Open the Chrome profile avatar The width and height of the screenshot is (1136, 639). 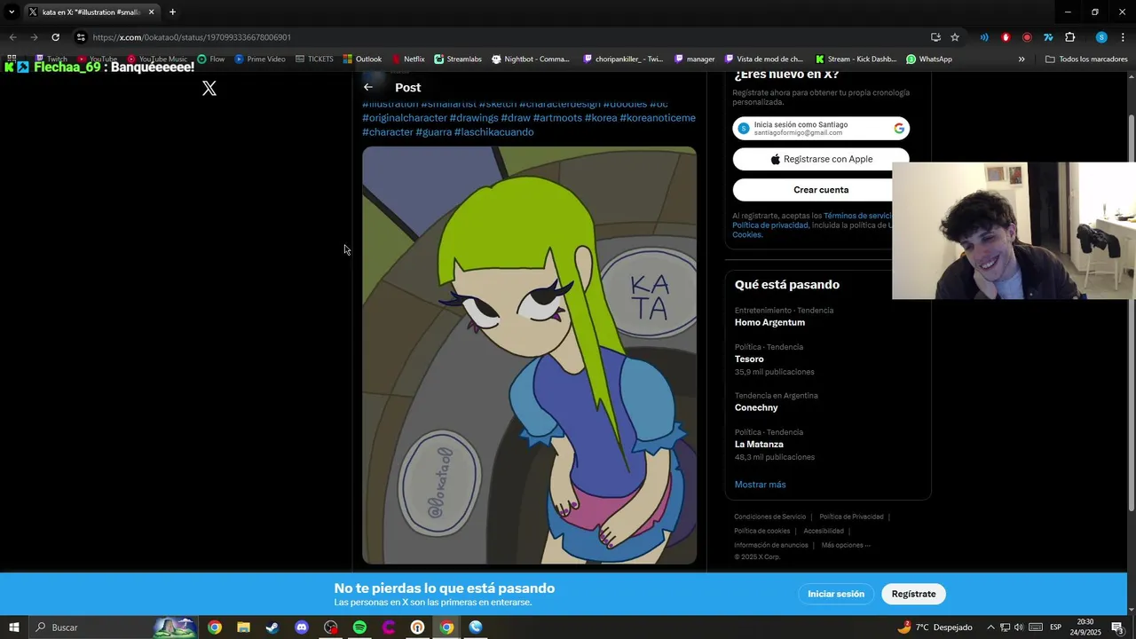1101,37
